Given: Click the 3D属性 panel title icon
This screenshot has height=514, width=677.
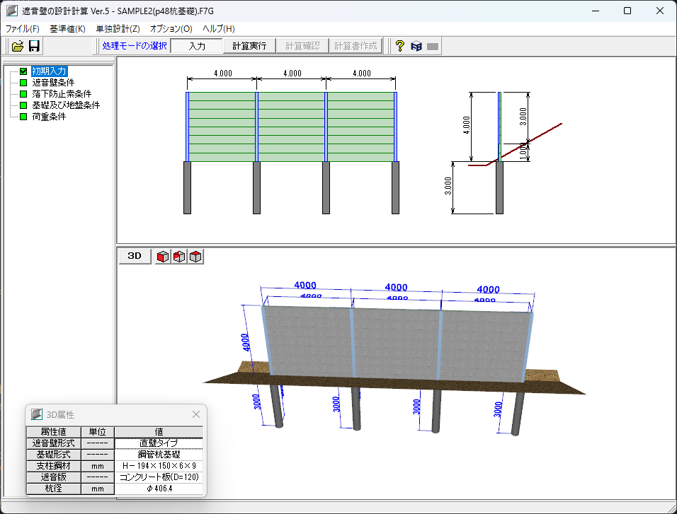Looking at the screenshot, I should (x=36, y=414).
